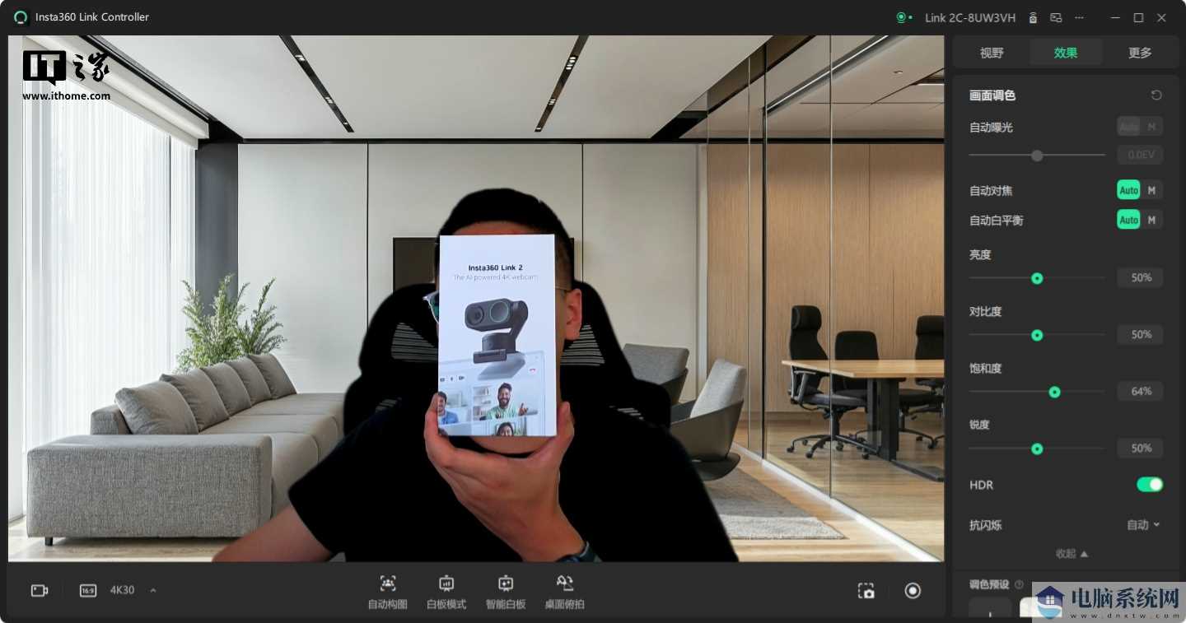Click the 对比度 contrast slider handle
This screenshot has width=1186, height=623.
1037,336
